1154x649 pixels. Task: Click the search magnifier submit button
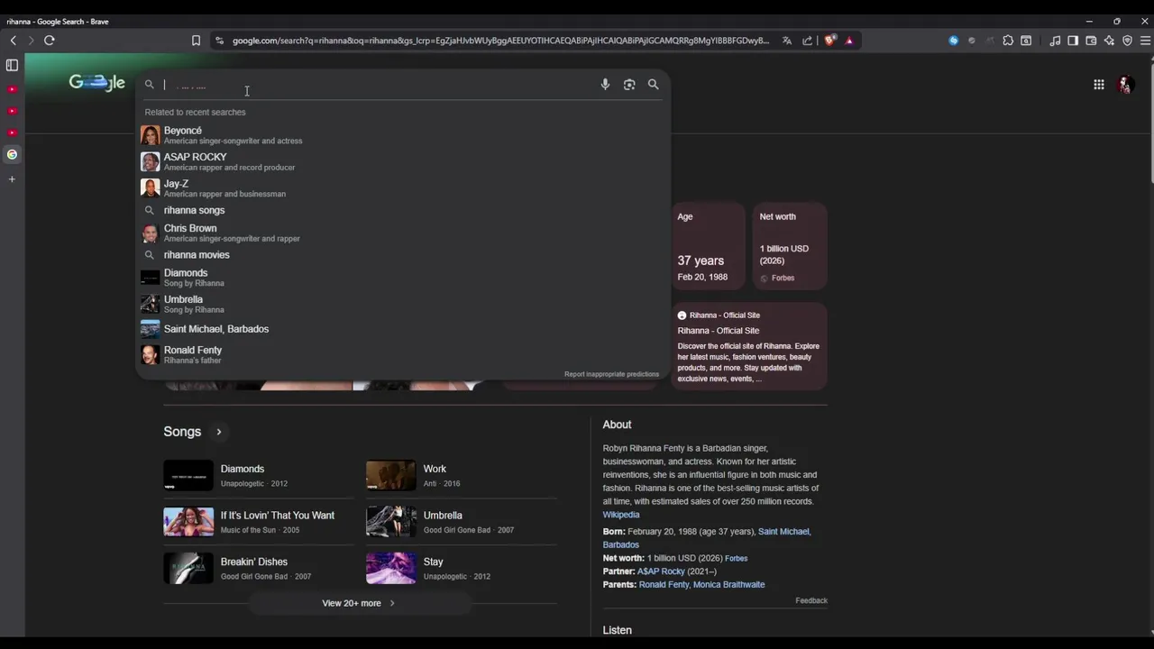pos(654,85)
